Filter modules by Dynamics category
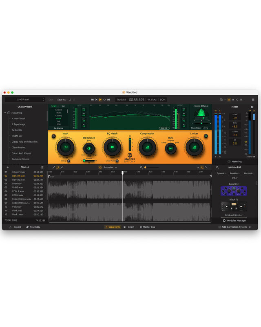The image size is (261, 327). tap(221, 173)
